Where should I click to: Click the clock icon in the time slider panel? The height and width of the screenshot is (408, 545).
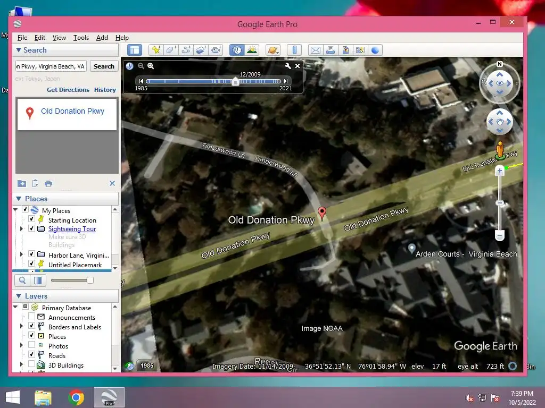pos(130,66)
